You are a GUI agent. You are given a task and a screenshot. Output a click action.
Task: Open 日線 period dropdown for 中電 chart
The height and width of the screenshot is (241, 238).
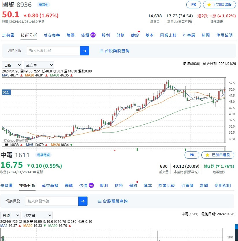[x=10, y=216]
